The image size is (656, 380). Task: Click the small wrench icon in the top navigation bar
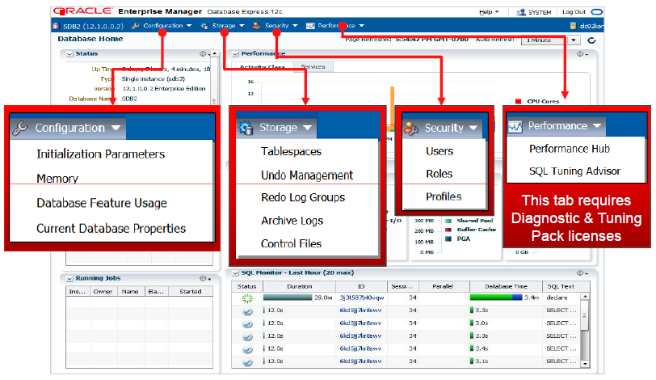point(136,26)
